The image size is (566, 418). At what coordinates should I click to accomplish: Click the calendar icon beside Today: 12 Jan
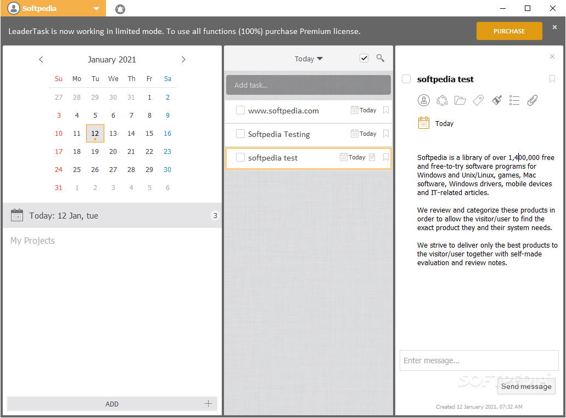click(x=17, y=215)
